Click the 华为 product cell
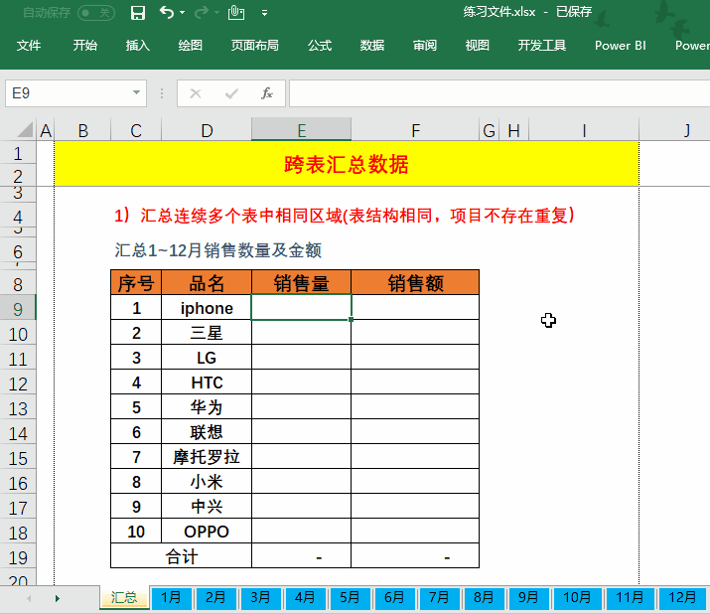Viewport: 710px width, 614px height. pos(207,407)
